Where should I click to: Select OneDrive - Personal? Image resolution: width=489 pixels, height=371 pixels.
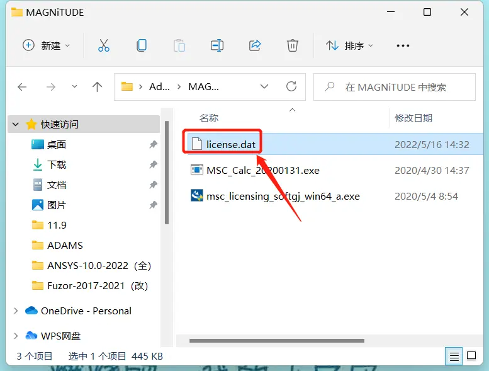[x=86, y=311]
